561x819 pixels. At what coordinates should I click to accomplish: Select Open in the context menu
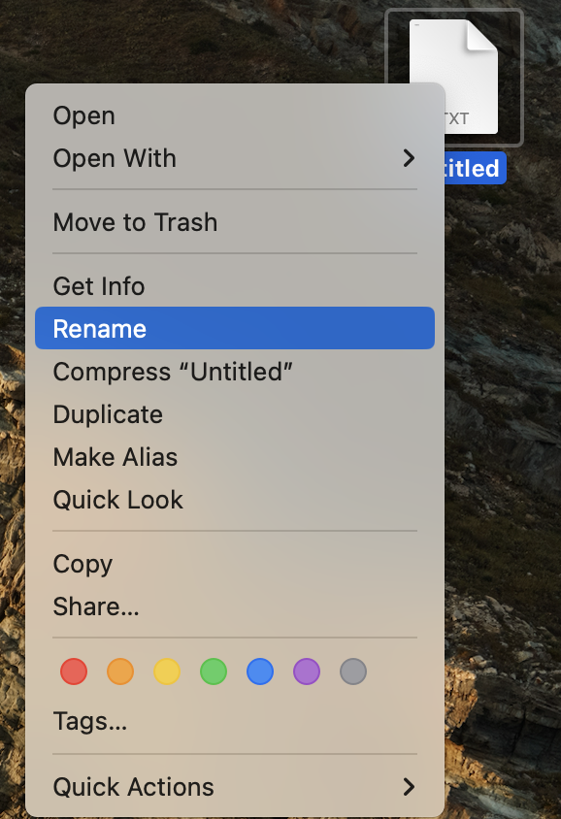[x=235, y=115]
